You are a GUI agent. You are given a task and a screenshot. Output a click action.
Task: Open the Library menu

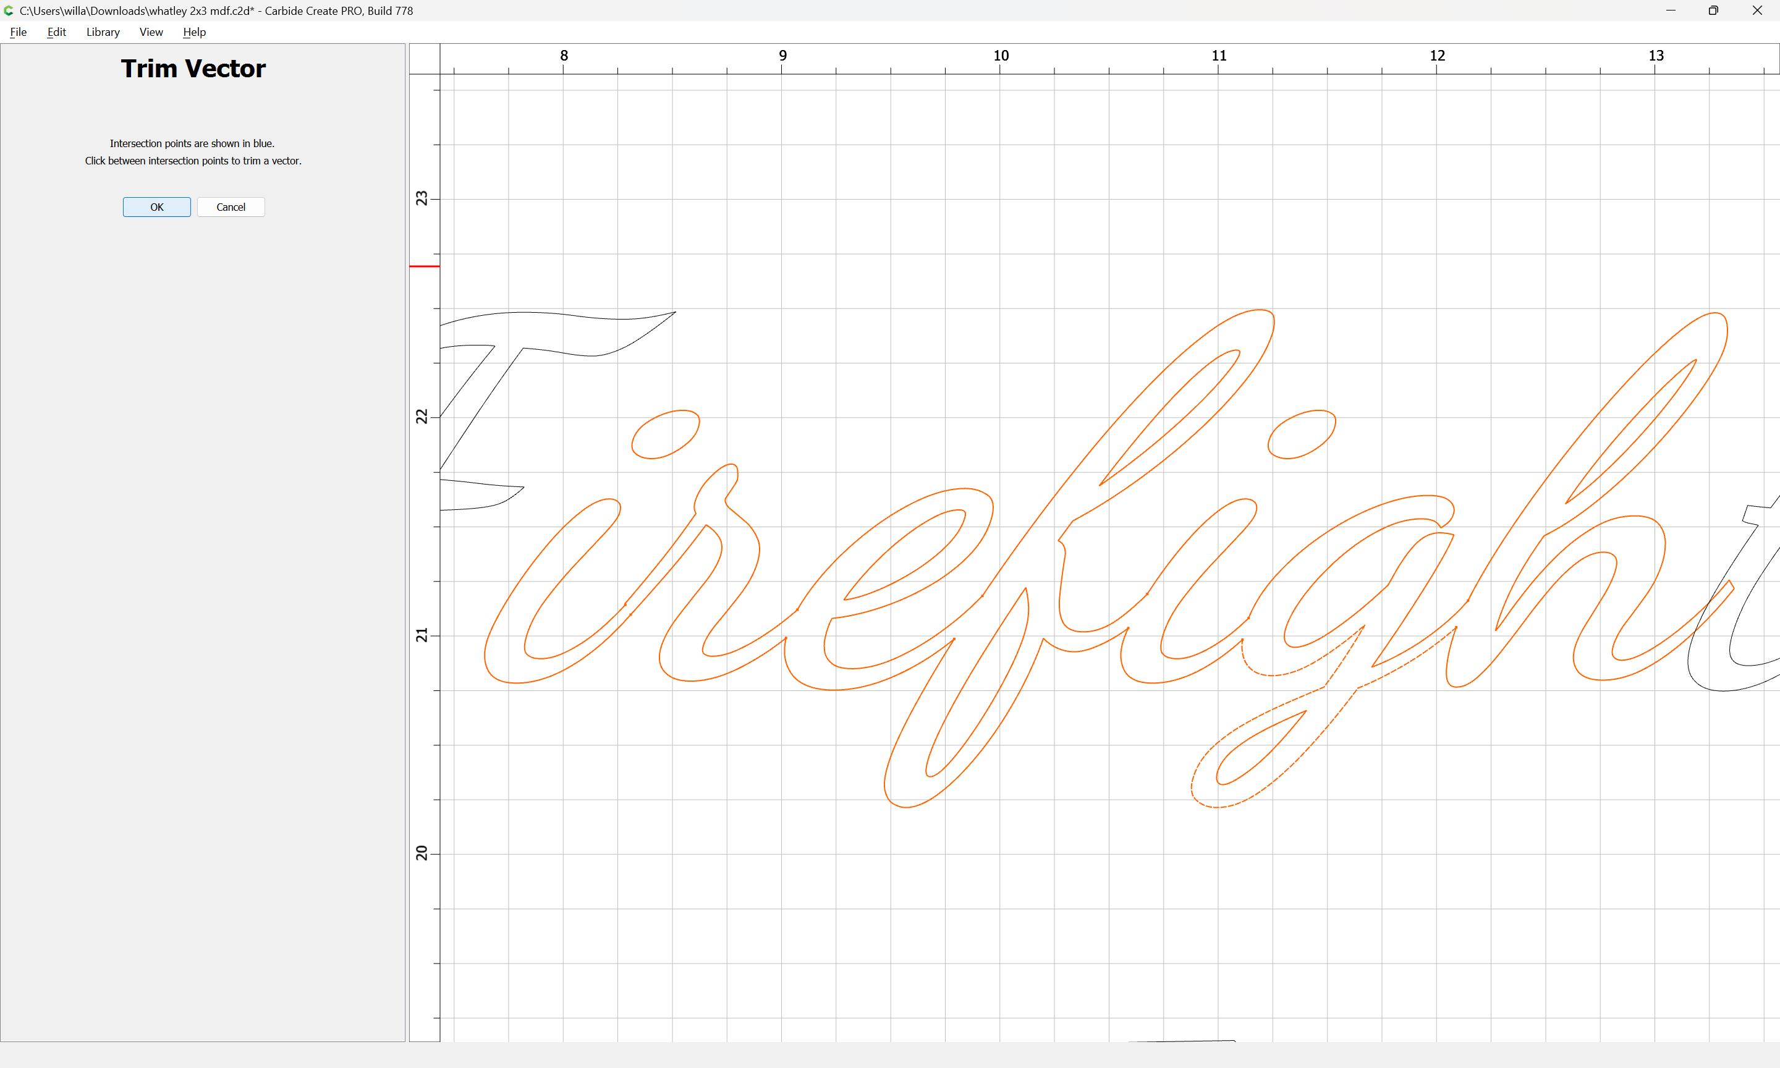[103, 32]
